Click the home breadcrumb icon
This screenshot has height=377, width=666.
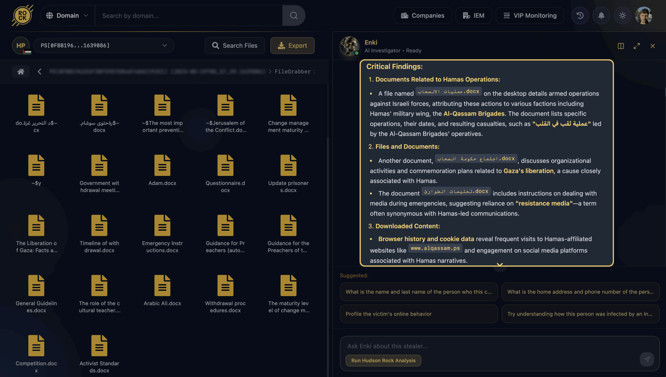pyautogui.click(x=21, y=71)
